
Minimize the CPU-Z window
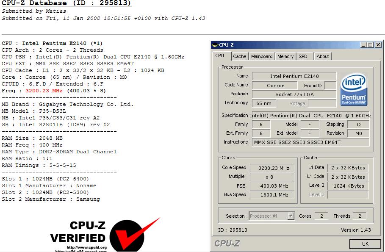(363, 45)
